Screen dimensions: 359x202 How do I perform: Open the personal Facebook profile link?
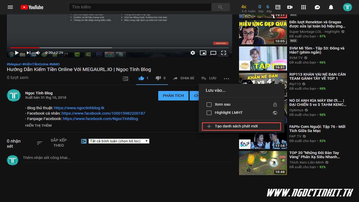pos(103,113)
